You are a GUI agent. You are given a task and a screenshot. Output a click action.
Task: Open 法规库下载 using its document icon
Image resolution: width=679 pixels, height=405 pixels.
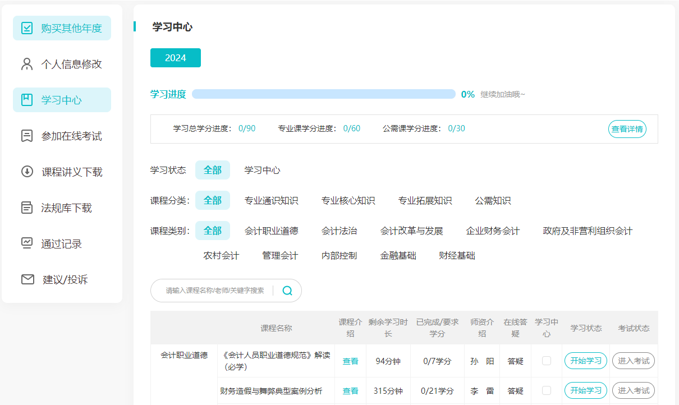26,207
